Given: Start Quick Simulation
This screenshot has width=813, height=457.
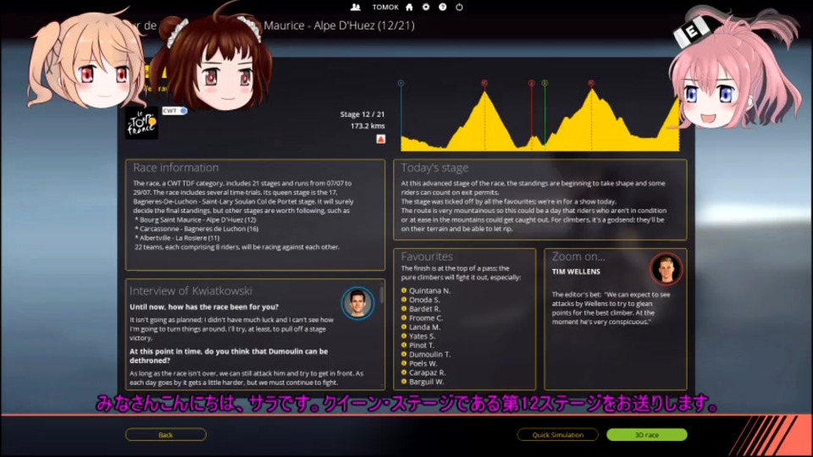Looking at the screenshot, I should point(558,435).
